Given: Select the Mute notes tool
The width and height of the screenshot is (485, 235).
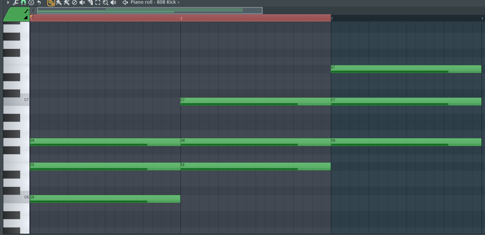Looking at the screenshot, I should [x=82, y=3].
